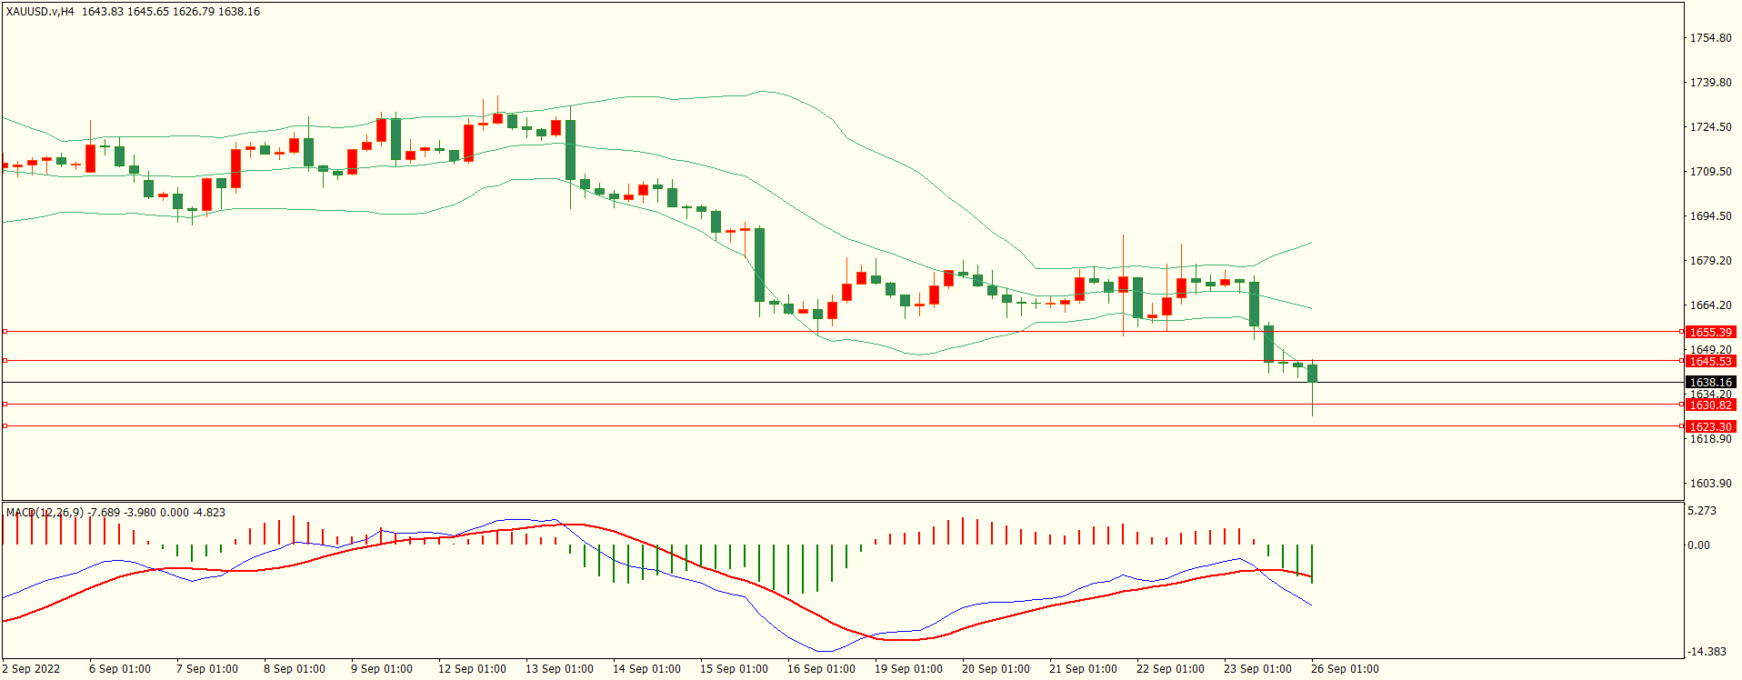Click the 1694.50 price axis label

[x=1710, y=216]
